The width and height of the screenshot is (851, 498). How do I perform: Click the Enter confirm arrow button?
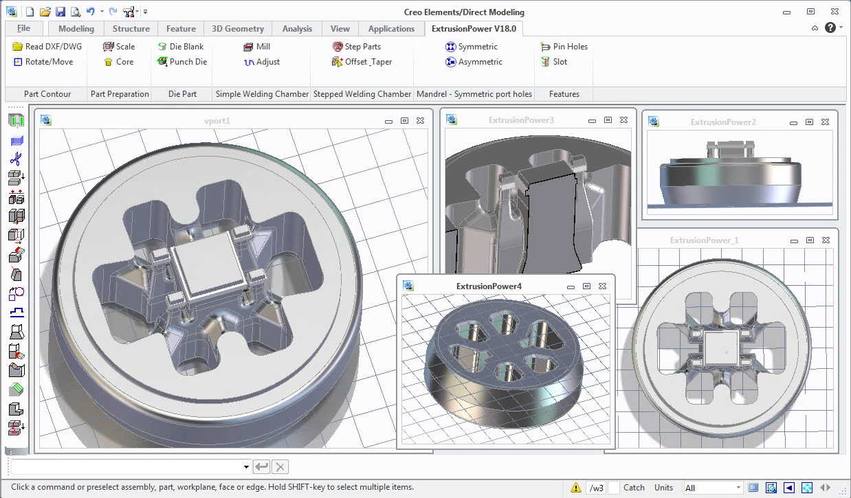tap(262, 467)
